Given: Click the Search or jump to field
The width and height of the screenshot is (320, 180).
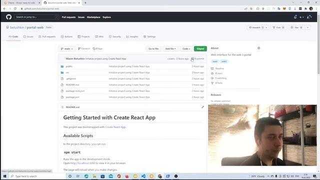Looking at the screenshot, I should (x=36, y=17).
